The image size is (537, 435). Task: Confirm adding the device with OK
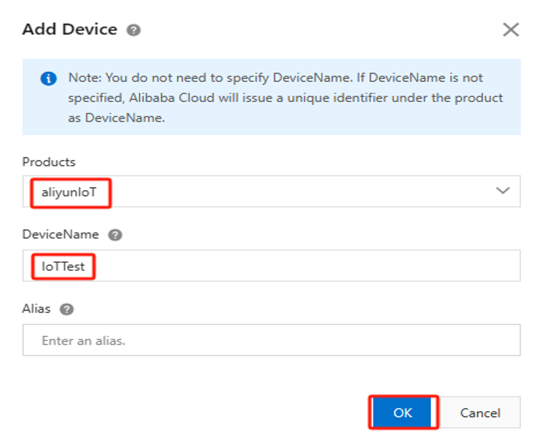[402, 412]
